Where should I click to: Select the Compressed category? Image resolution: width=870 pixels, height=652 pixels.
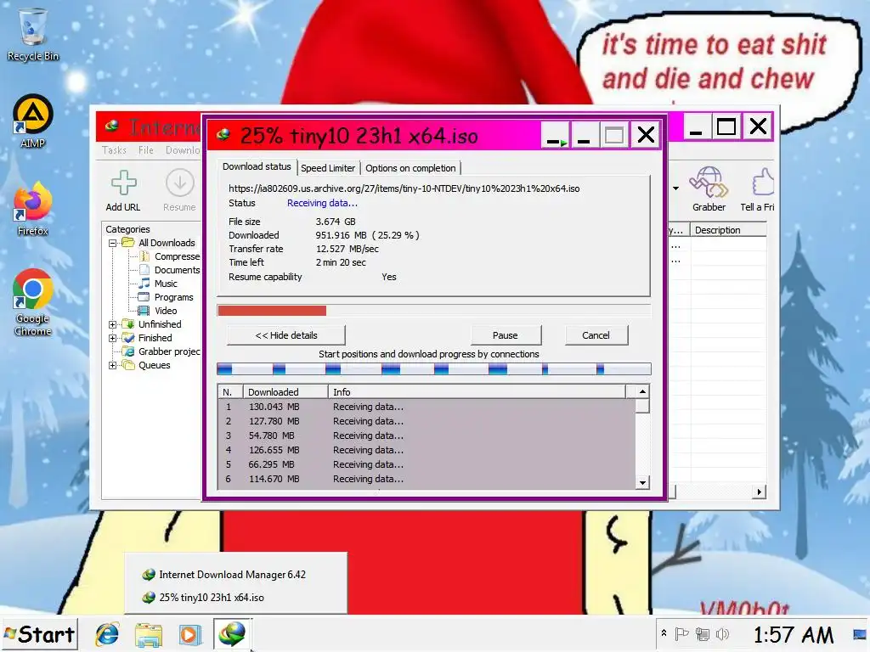point(170,256)
